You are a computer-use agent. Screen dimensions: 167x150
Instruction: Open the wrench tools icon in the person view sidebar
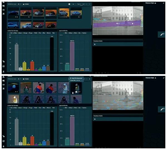tap(3, 88)
